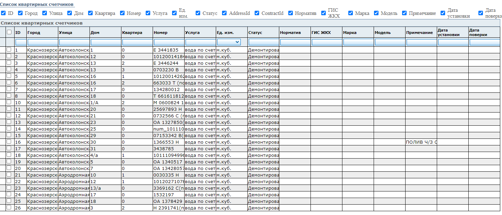Click the Город filter input field
The height and width of the screenshot is (215, 502).
pos(42,42)
